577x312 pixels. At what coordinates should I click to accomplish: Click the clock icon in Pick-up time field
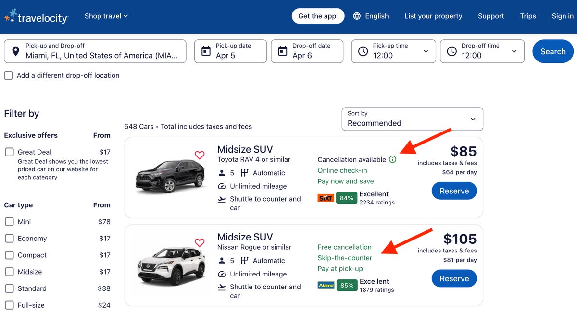364,51
